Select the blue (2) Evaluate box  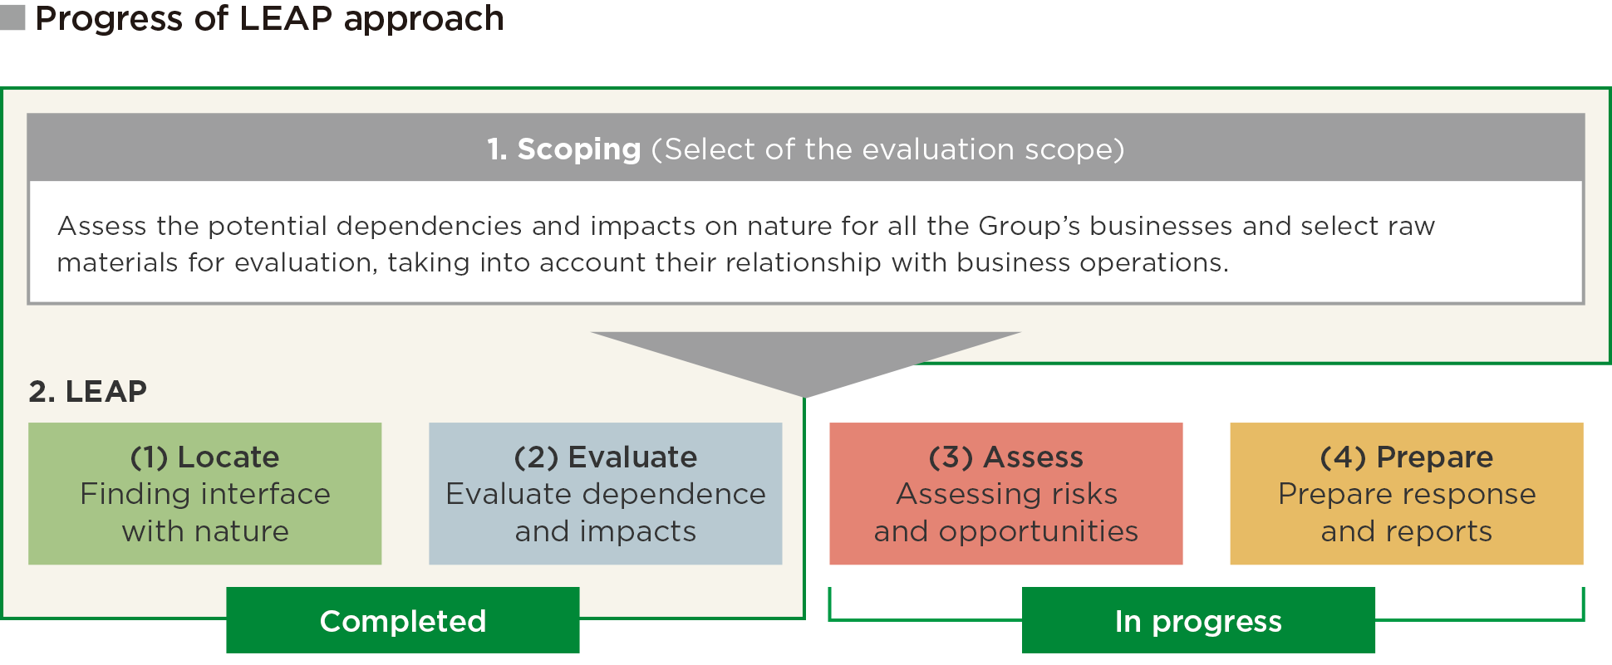click(x=606, y=494)
